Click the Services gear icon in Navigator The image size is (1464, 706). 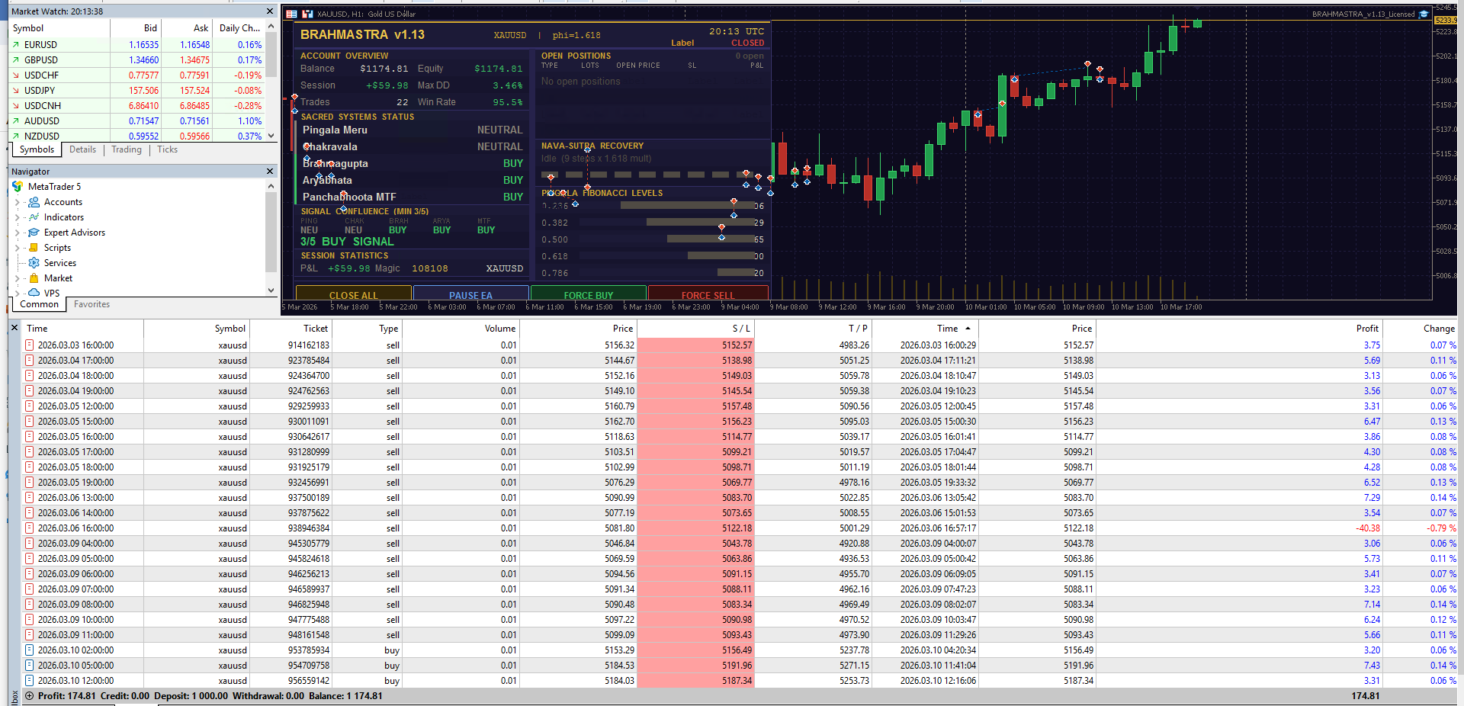click(x=34, y=263)
